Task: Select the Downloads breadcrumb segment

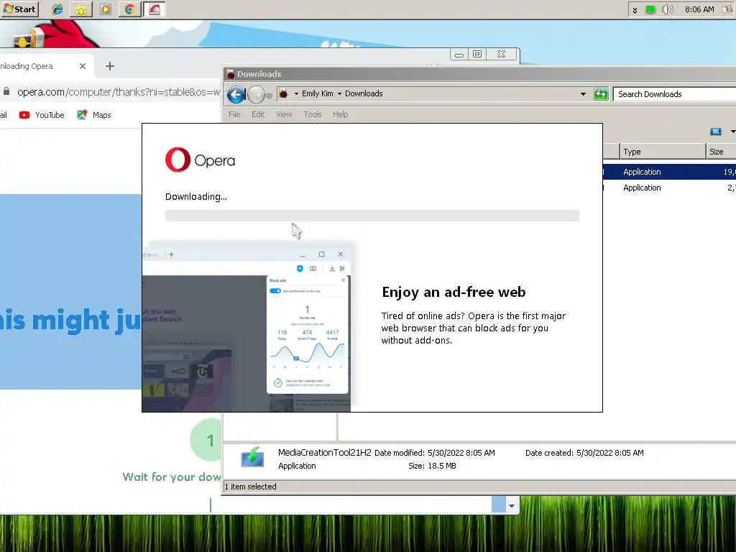Action: (x=364, y=93)
